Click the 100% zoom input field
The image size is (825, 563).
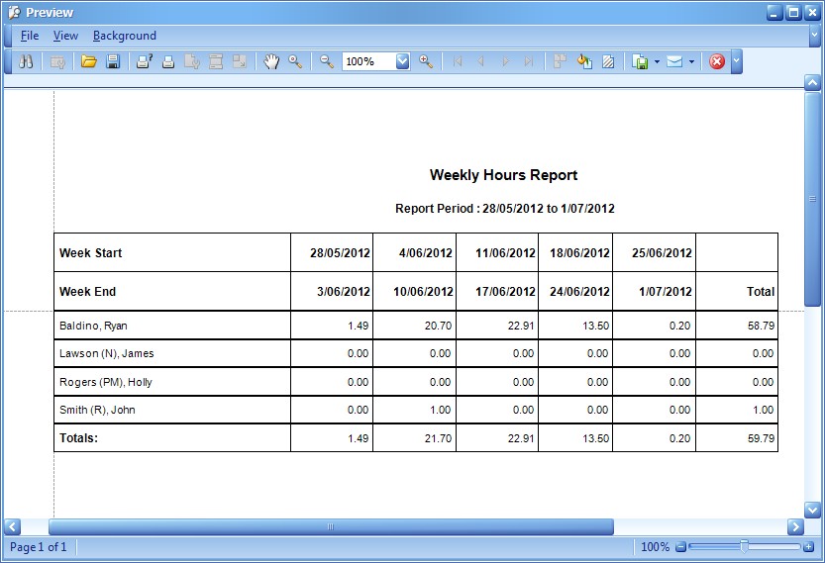click(x=368, y=61)
